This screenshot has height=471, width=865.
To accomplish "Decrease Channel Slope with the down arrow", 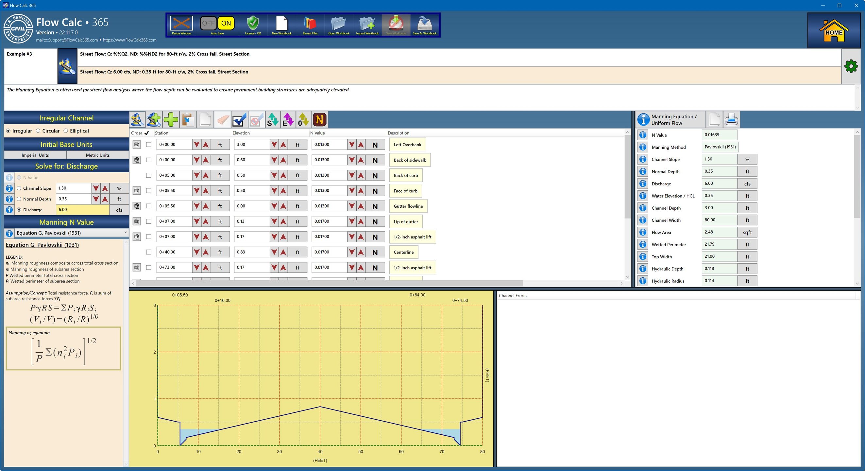I will coord(96,188).
